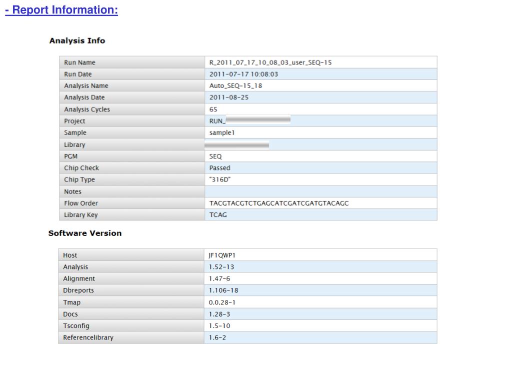Select the PGM value SEQ

[x=215, y=156]
